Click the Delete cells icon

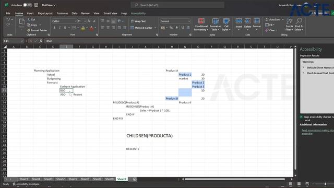247,21
